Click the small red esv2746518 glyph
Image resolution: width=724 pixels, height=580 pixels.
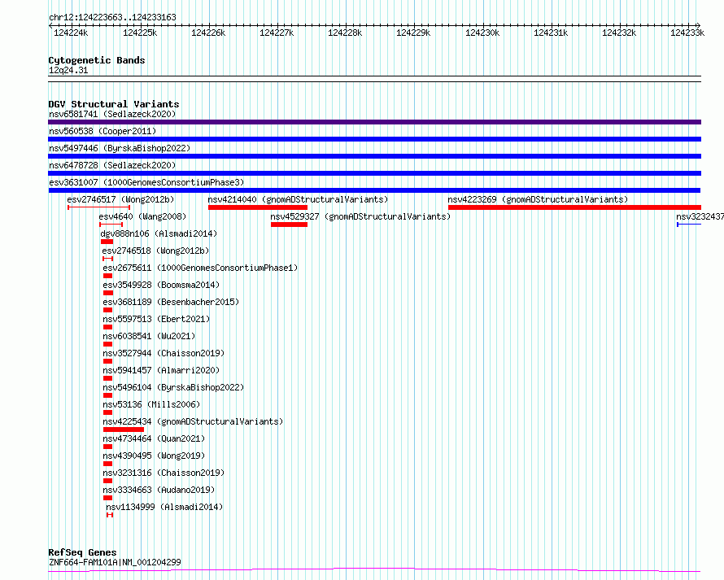107,259
